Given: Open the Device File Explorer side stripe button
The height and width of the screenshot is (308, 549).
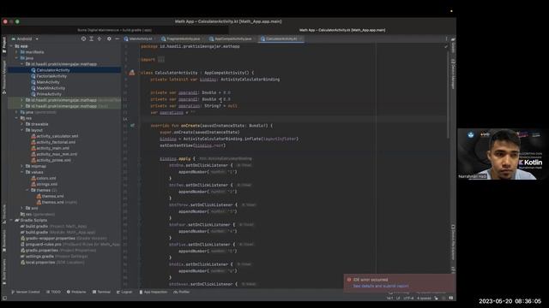Looking at the screenshot, I should [x=453, y=242].
